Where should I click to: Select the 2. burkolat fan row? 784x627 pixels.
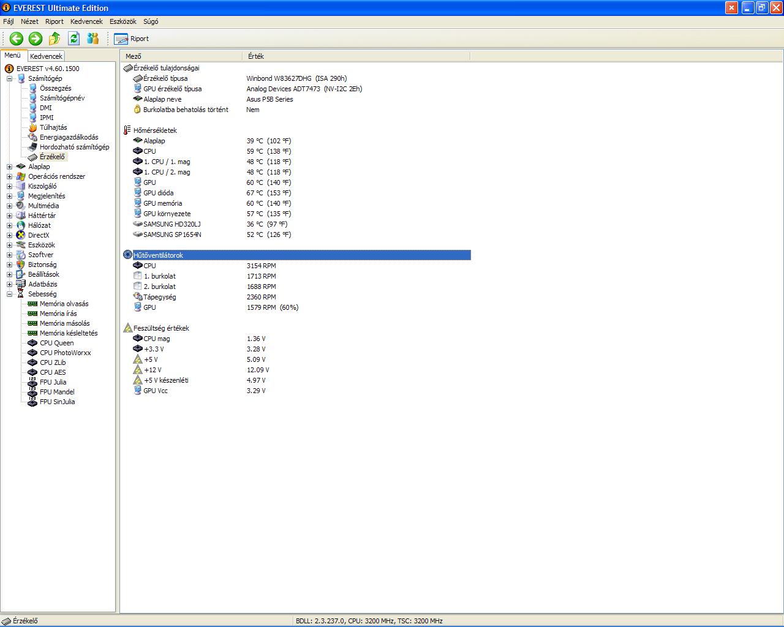pyautogui.click(x=296, y=287)
